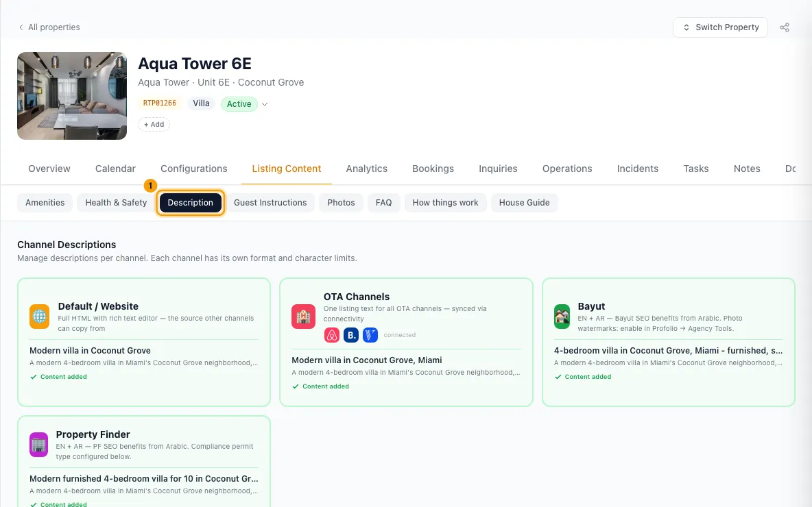Open the House Guide sub-tab

[x=524, y=203]
